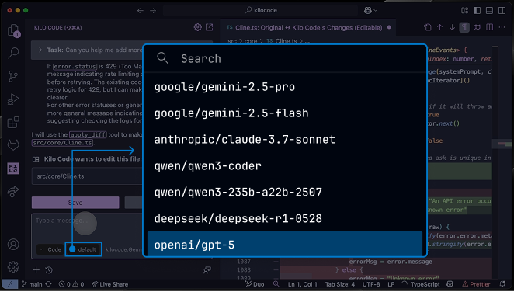Screen dimensions: 514x292
Task: Change Tab Size: 4 in status bar
Action: (340, 284)
